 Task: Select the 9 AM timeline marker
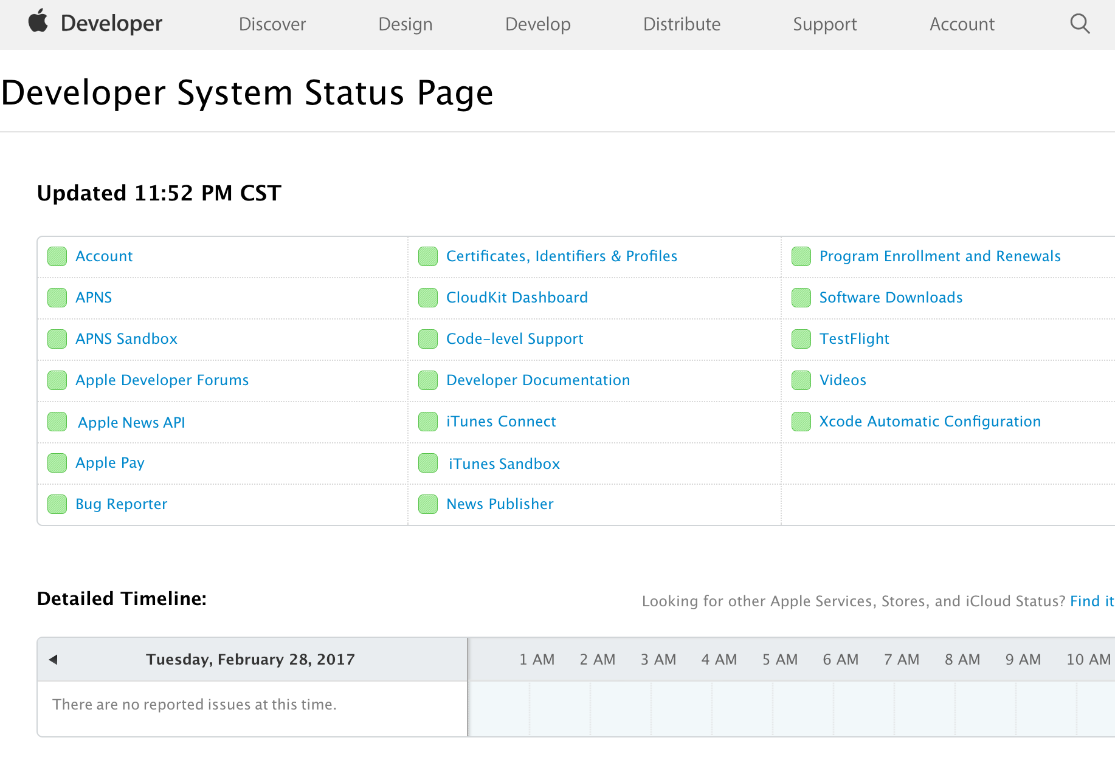click(1023, 660)
